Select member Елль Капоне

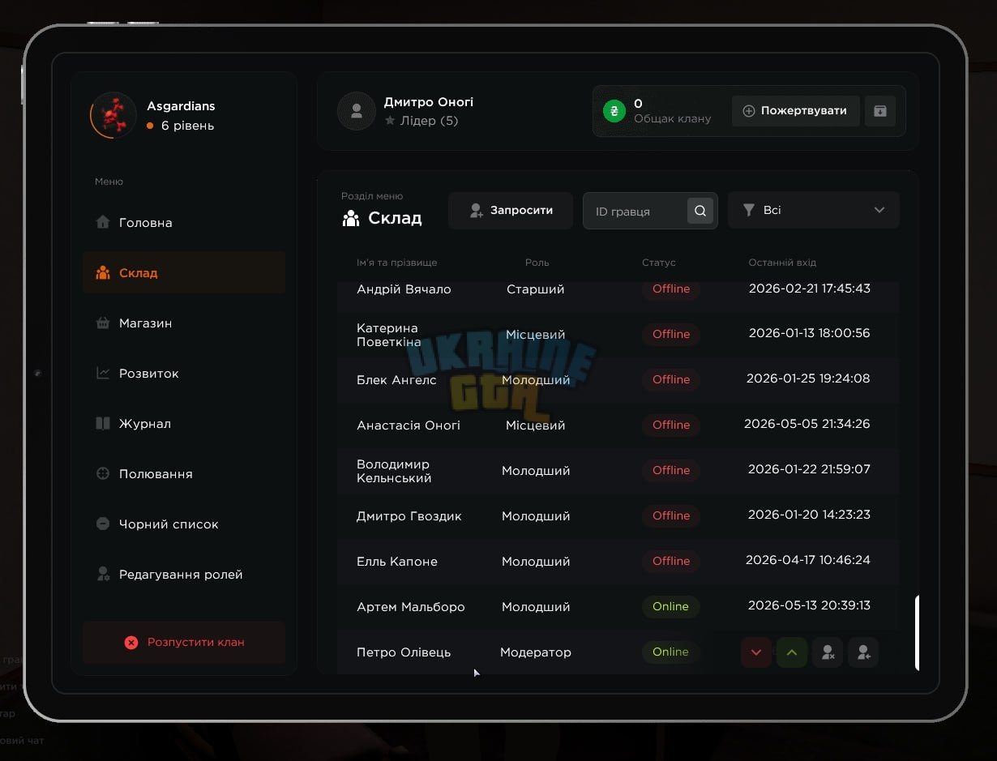(397, 562)
